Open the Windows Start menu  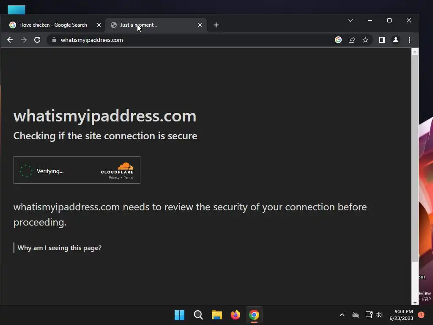click(x=179, y=315)
